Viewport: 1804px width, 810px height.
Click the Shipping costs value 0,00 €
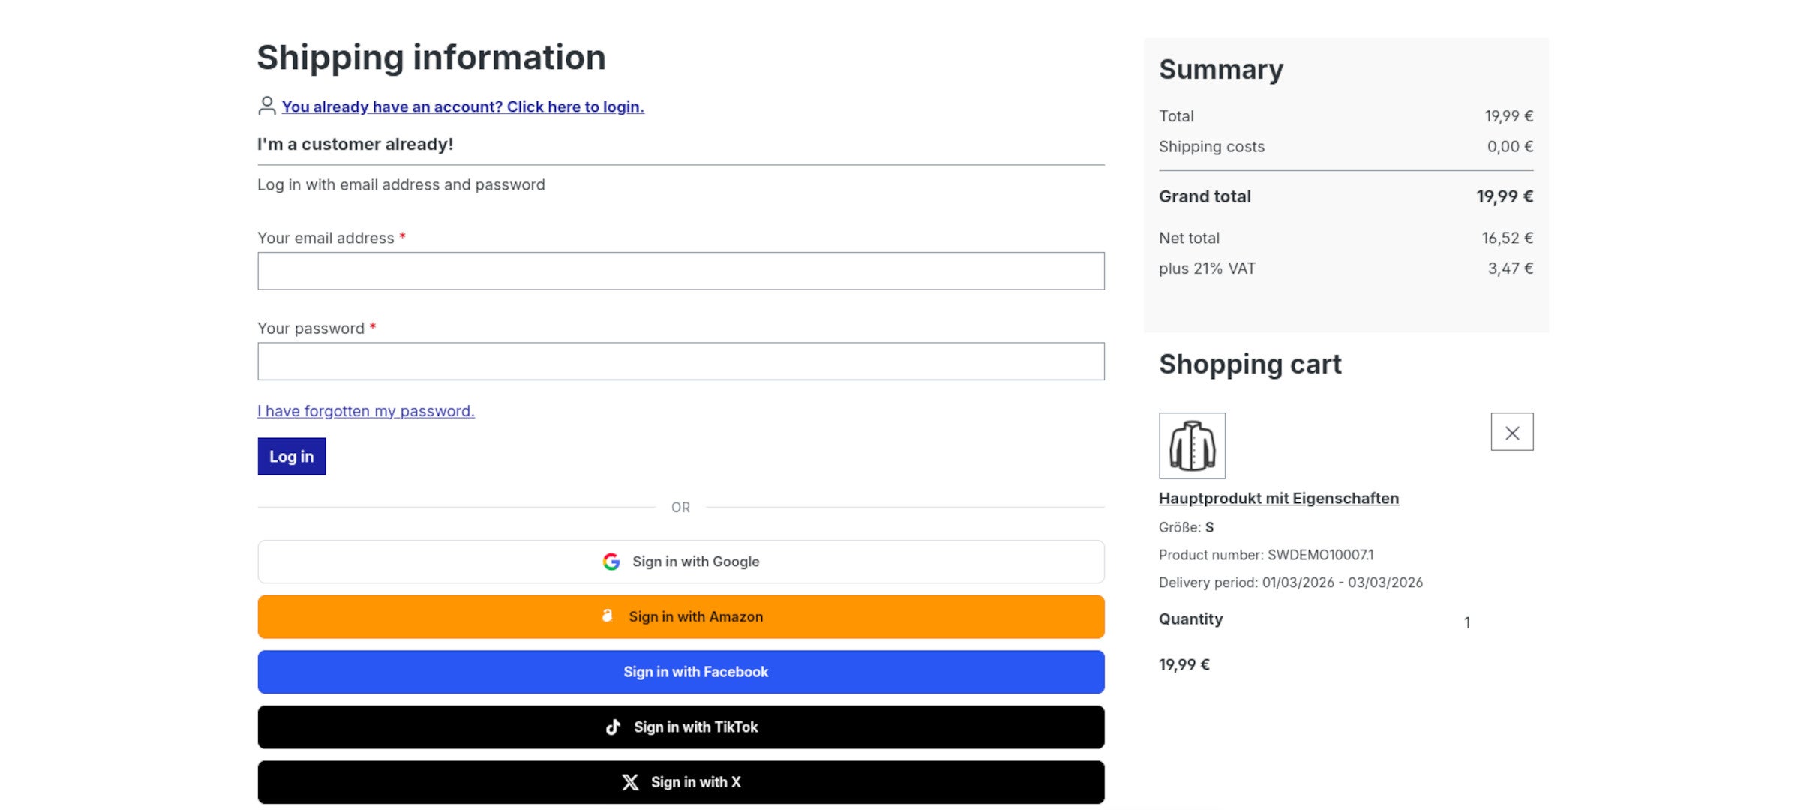click(1510, 147)
